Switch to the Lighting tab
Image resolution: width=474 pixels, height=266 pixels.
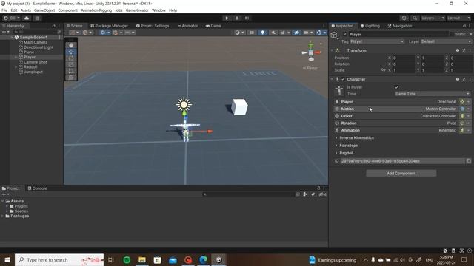pyautogui.click(x=370, y=26)
